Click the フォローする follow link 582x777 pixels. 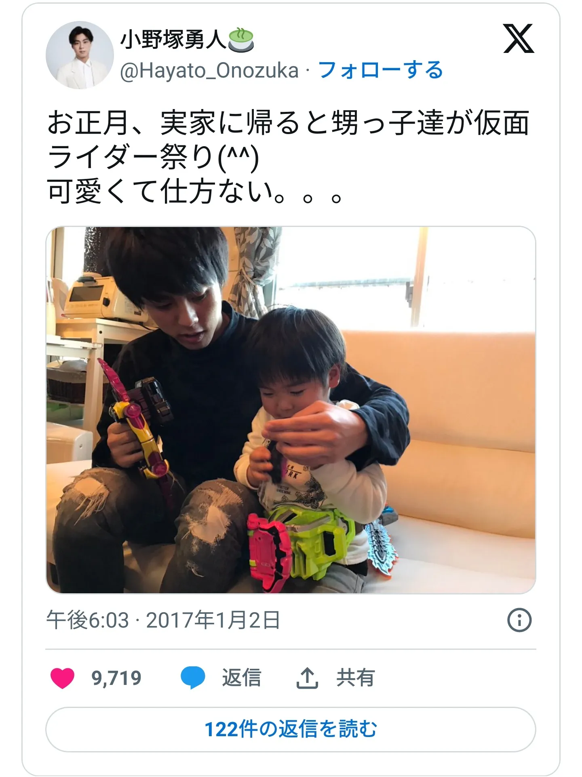click(380, 70)
